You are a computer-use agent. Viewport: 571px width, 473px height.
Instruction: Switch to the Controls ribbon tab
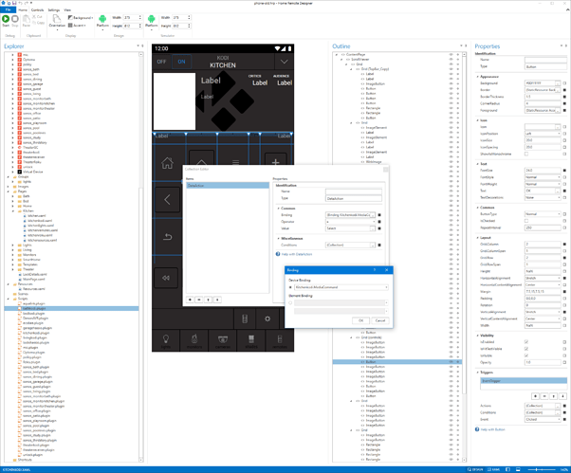pyautogui.click(x=38, y=9)
